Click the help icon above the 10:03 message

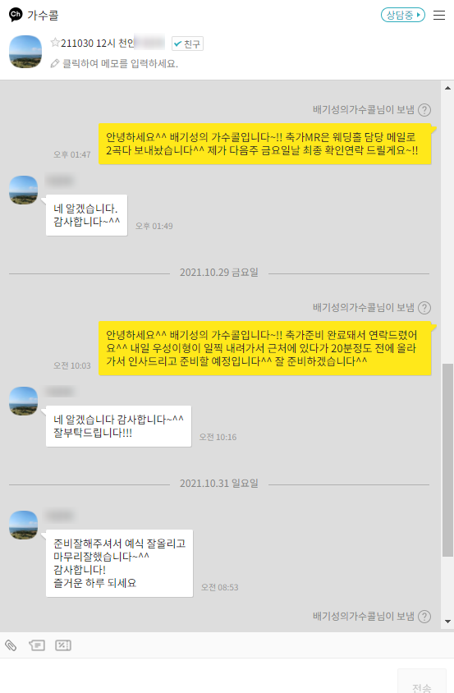[x=424, y=308]
